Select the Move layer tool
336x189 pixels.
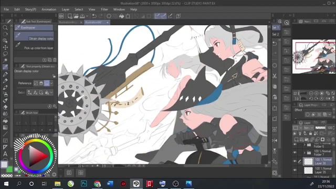(5, 47)
